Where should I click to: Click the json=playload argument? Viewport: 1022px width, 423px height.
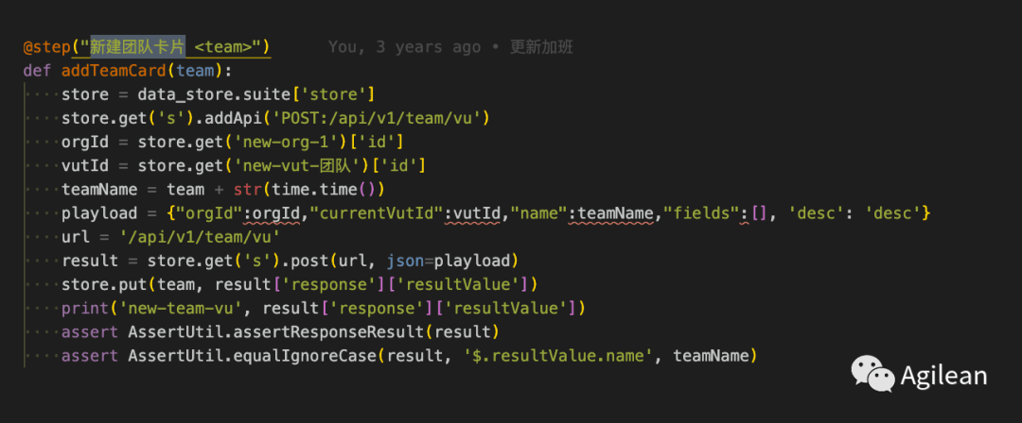[x=448, y=261]
